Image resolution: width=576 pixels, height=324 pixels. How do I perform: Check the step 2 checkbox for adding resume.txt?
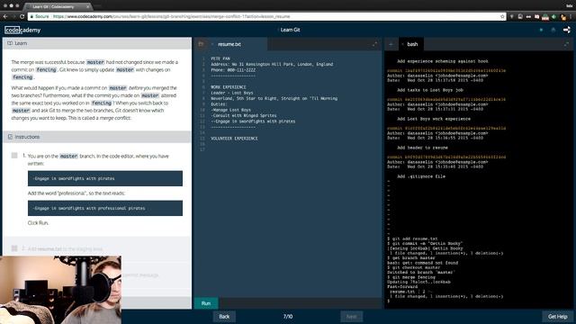(14, 248)
